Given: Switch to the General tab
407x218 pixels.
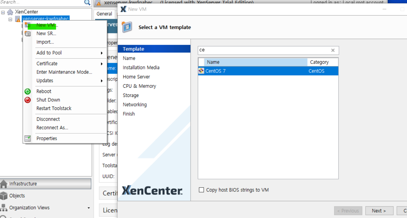Looking at the screenshot, I should [x=104, y=14].
